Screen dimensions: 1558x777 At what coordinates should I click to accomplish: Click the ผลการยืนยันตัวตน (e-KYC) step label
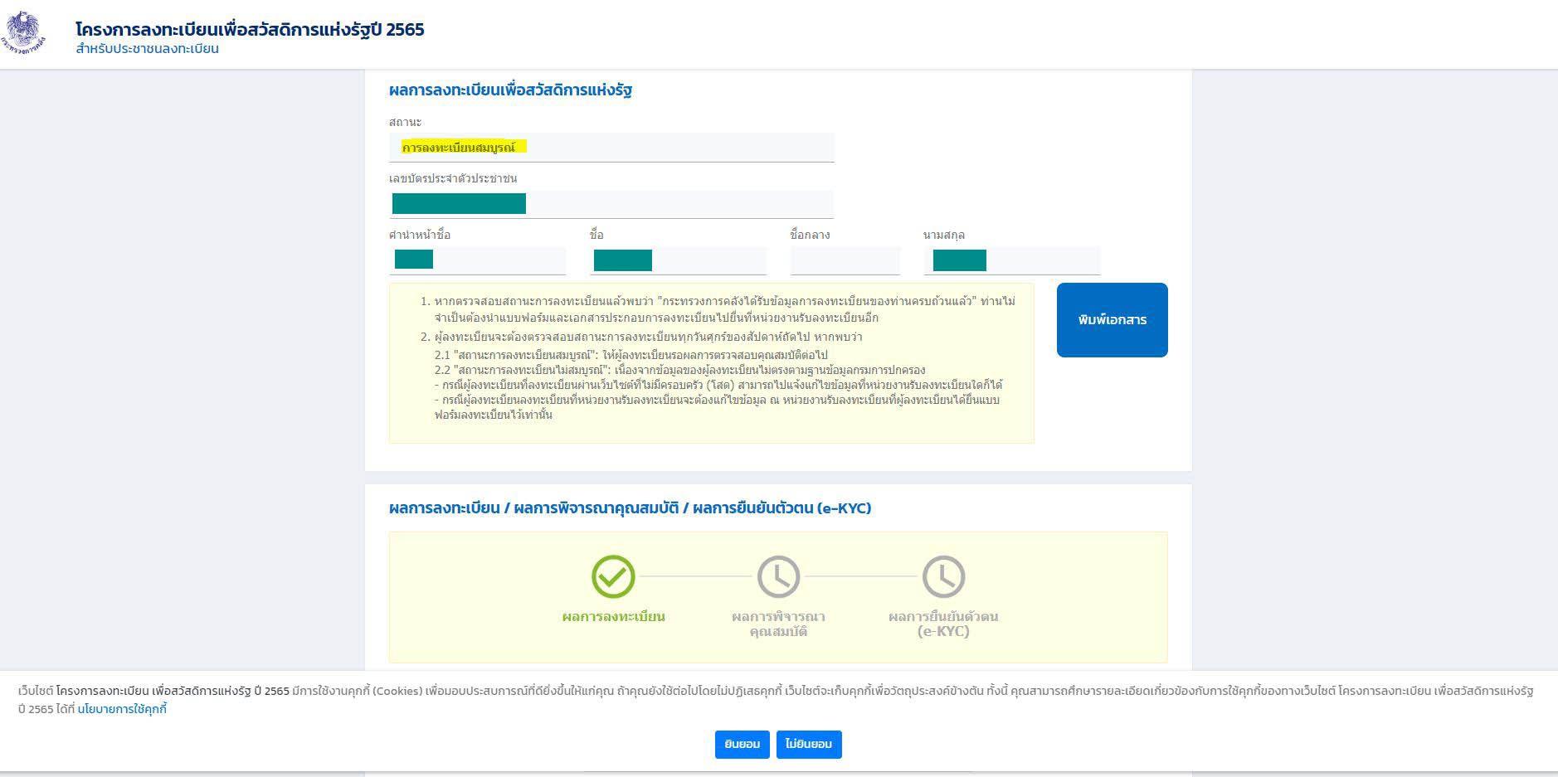pyautogui.click(x=943, y=624)
